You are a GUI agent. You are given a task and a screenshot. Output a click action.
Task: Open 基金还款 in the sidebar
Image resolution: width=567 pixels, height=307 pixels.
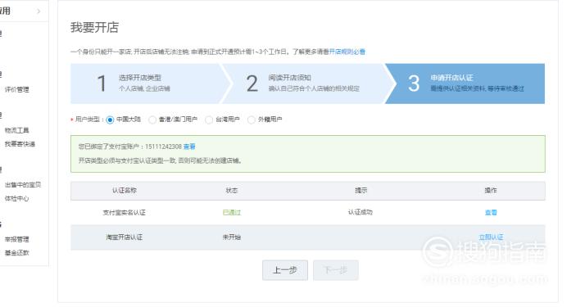point(16,252)
